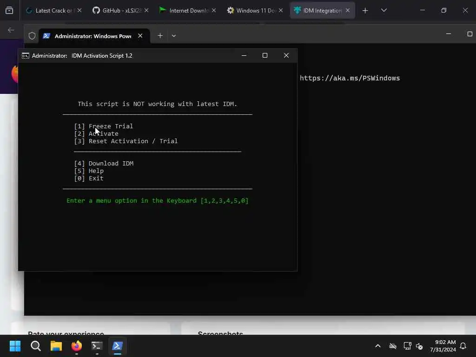Image resolution: width=476 pixels, height=357 pixels.
Task: Close the Latest Crack browser tab
Action: 79,11
